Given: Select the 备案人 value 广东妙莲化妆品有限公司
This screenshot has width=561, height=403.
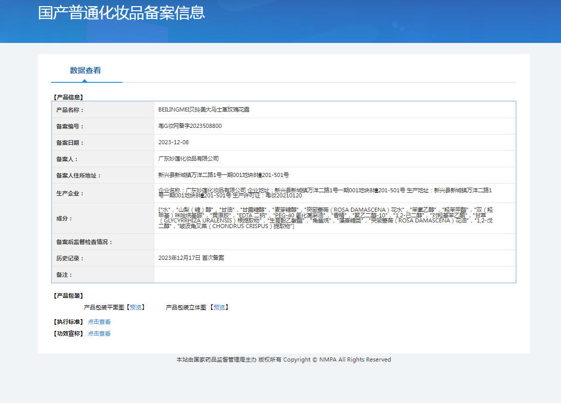Looking at the screenshot, I should pos(189,159).
